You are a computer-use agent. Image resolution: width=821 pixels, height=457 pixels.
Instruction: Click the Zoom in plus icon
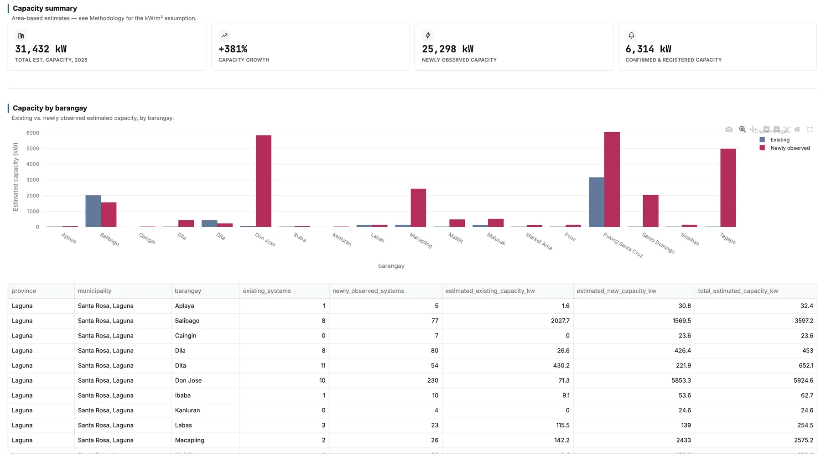(x=766, y=130)
